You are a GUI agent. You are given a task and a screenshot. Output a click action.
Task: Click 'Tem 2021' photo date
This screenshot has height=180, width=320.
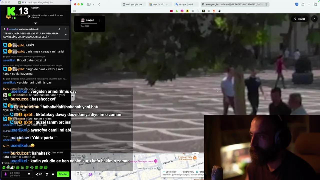click(85, 26)
